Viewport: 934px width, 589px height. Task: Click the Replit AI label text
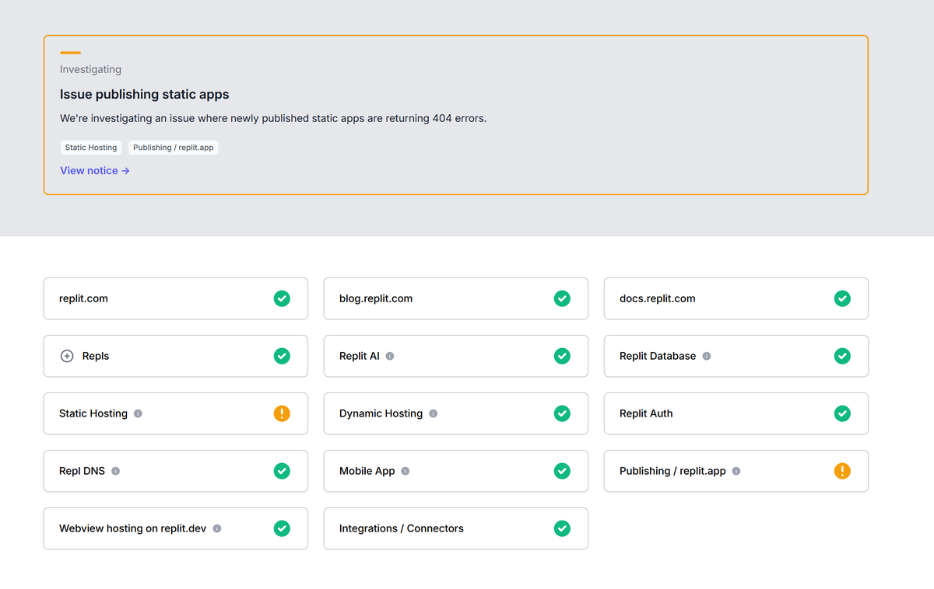tap(360, 356)
